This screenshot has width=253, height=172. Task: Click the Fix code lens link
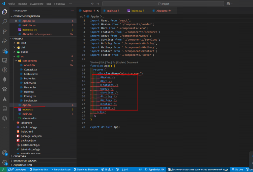(x=114, y=62)
